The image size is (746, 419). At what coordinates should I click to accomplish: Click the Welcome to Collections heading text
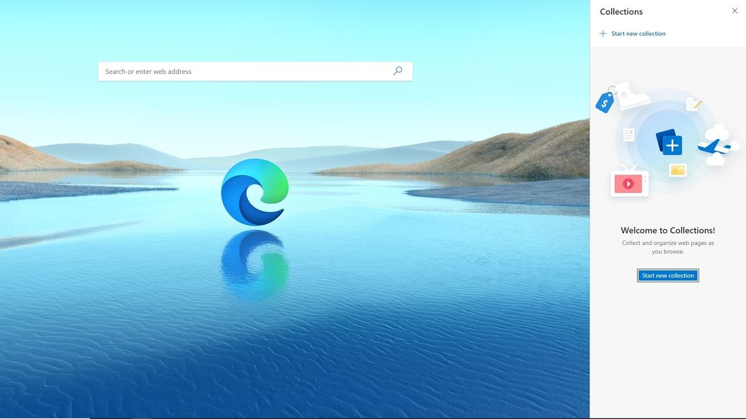(668, 230)
